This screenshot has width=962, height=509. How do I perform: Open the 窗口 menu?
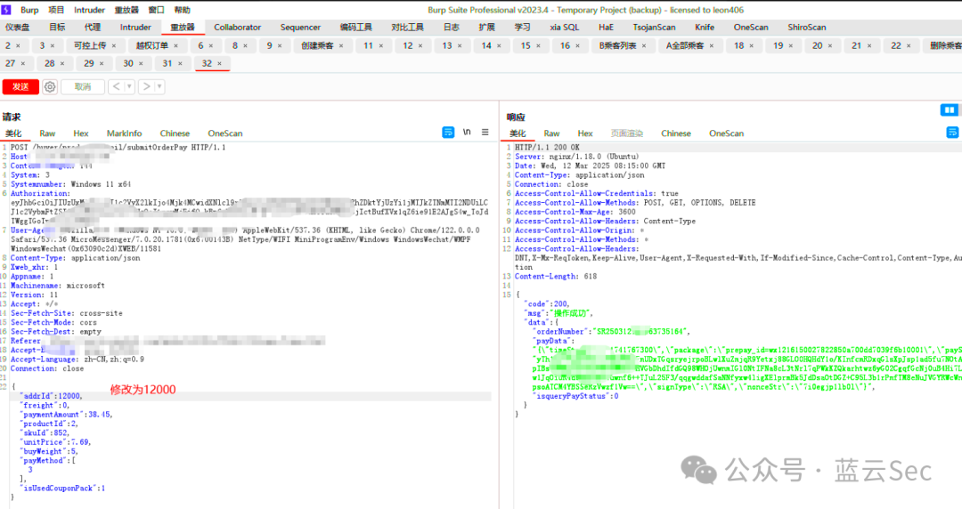(157, 10)
